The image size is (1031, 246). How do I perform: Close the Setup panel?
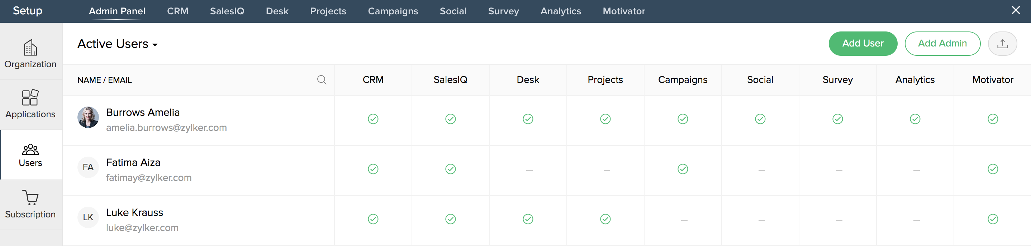tap(1016, 10)
